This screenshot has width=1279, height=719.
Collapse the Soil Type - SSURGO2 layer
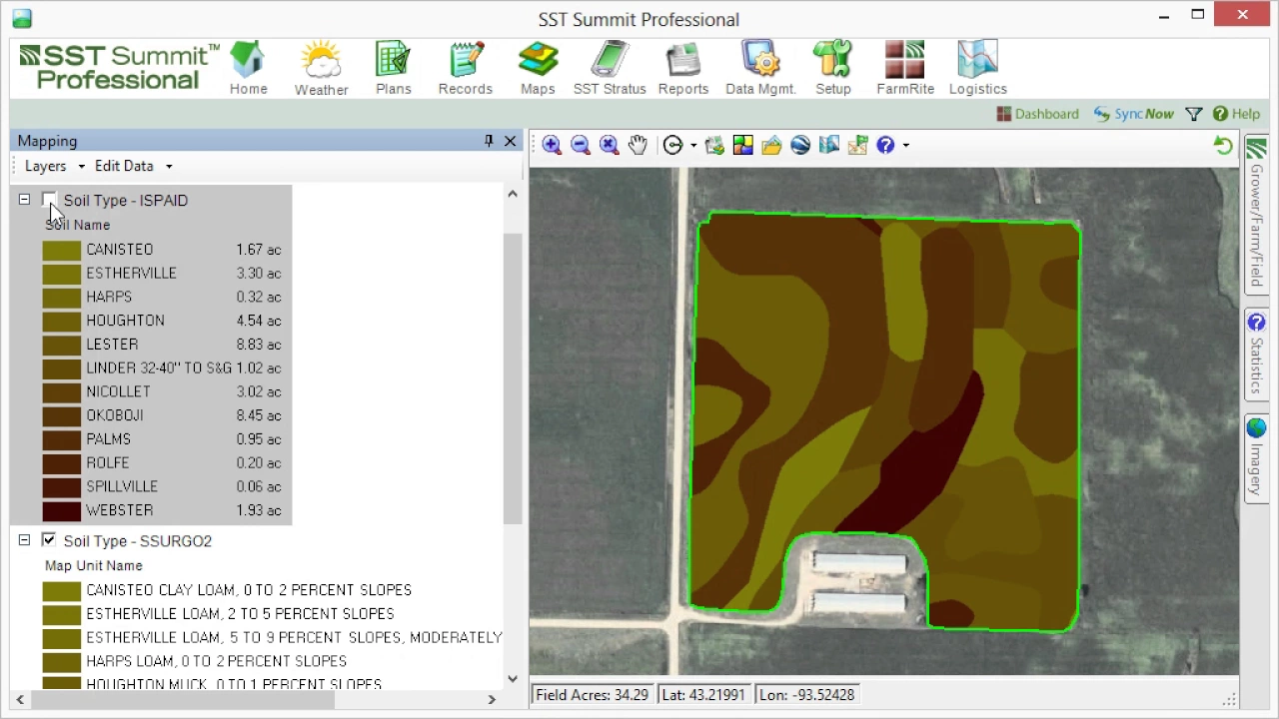click(x=24, y=540)
